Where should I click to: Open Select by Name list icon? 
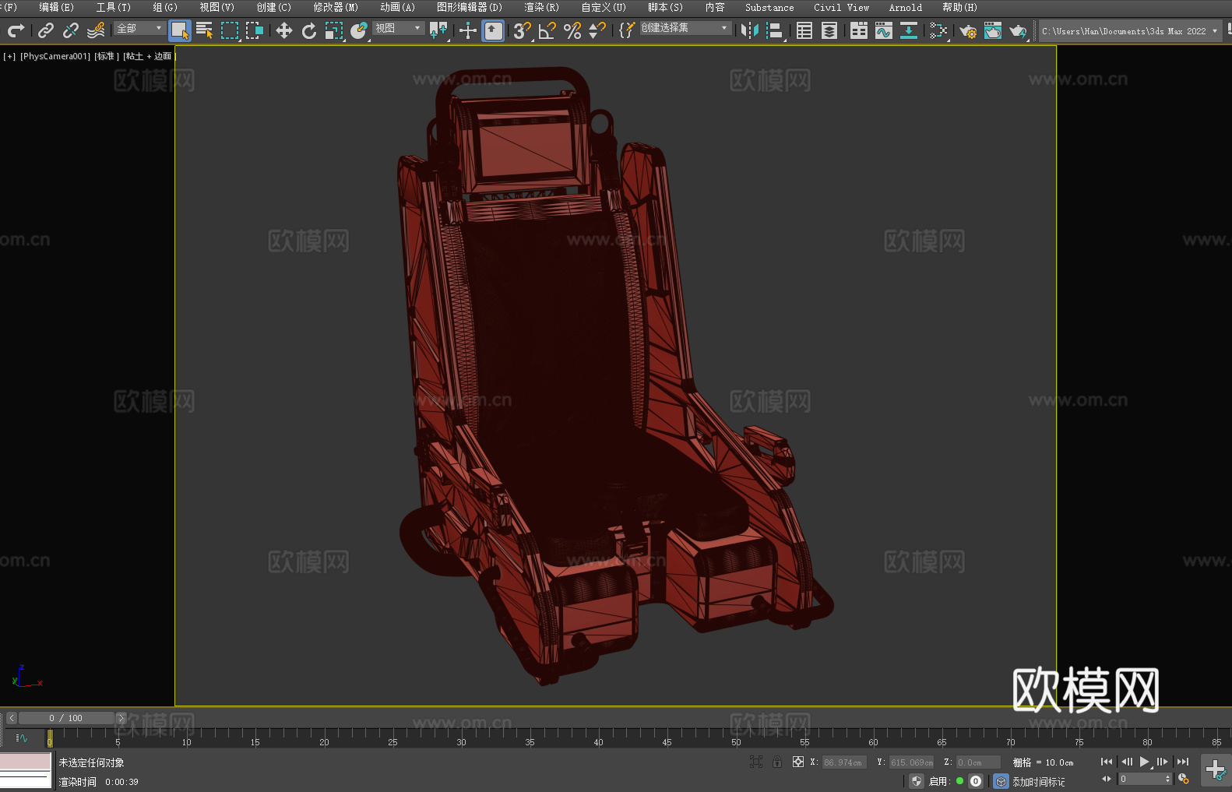click(205, 30)
